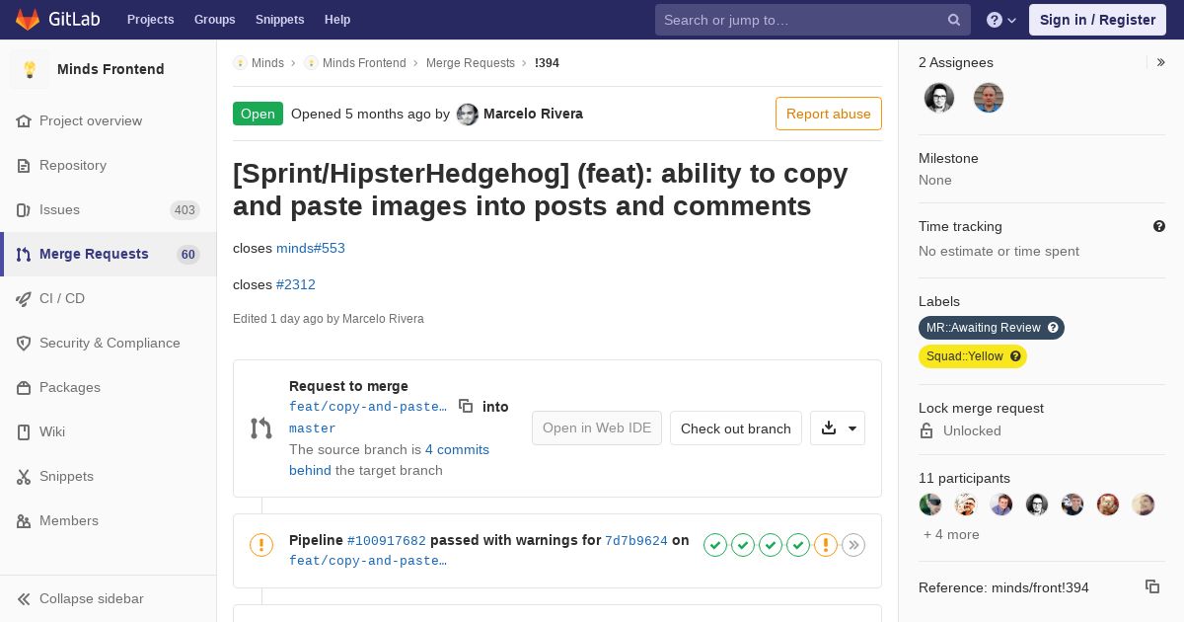Open the download dropdown menu

point(838,428)
